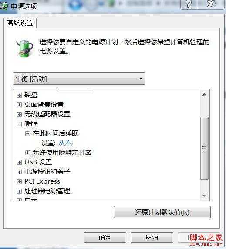The width and height of the screenshot is (226, 249).
Task: Expand the 允许使用唤醒定时器 node
Action: click(27, 153)
